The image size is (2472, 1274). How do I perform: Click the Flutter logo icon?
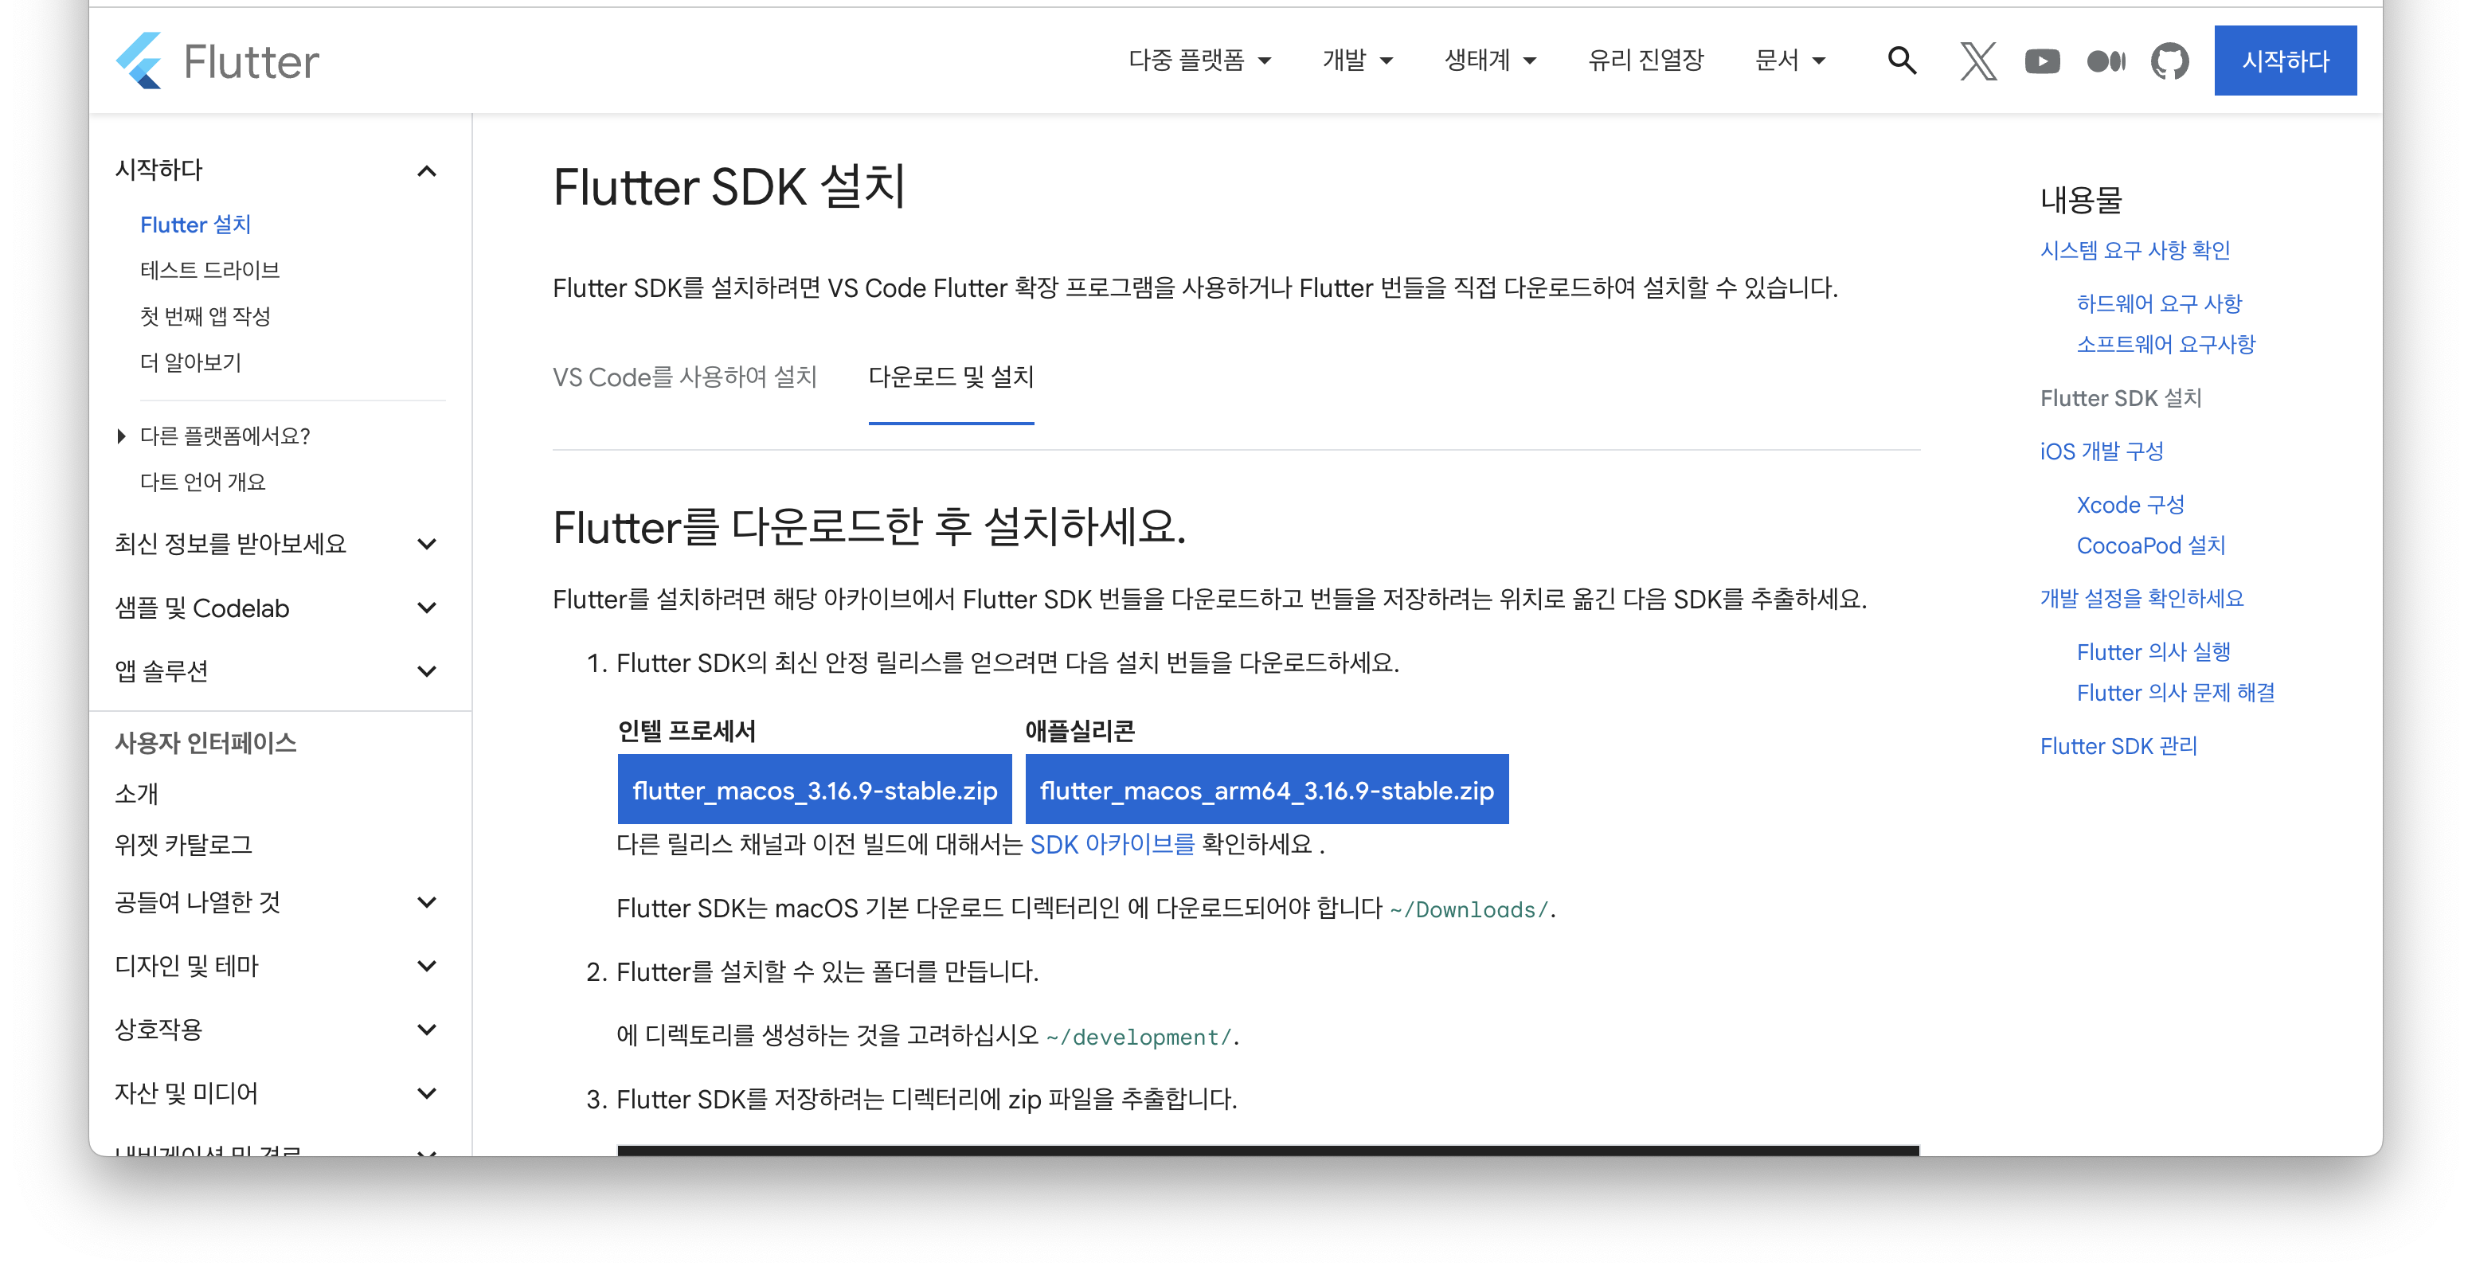pos(140,61)
